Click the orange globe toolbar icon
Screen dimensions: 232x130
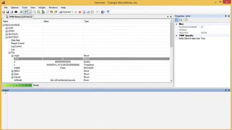[x=51, y=12]
